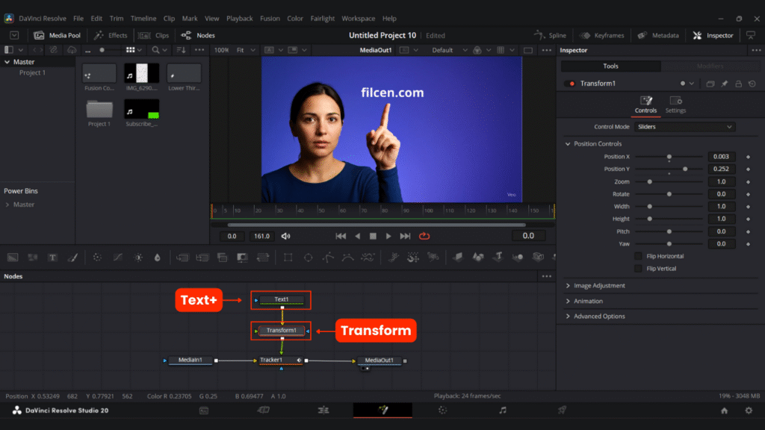The width and height of the screenshot is (765, 430).
Task: Add a Rectangle mask from the toolbar
Action: [288, 258]
